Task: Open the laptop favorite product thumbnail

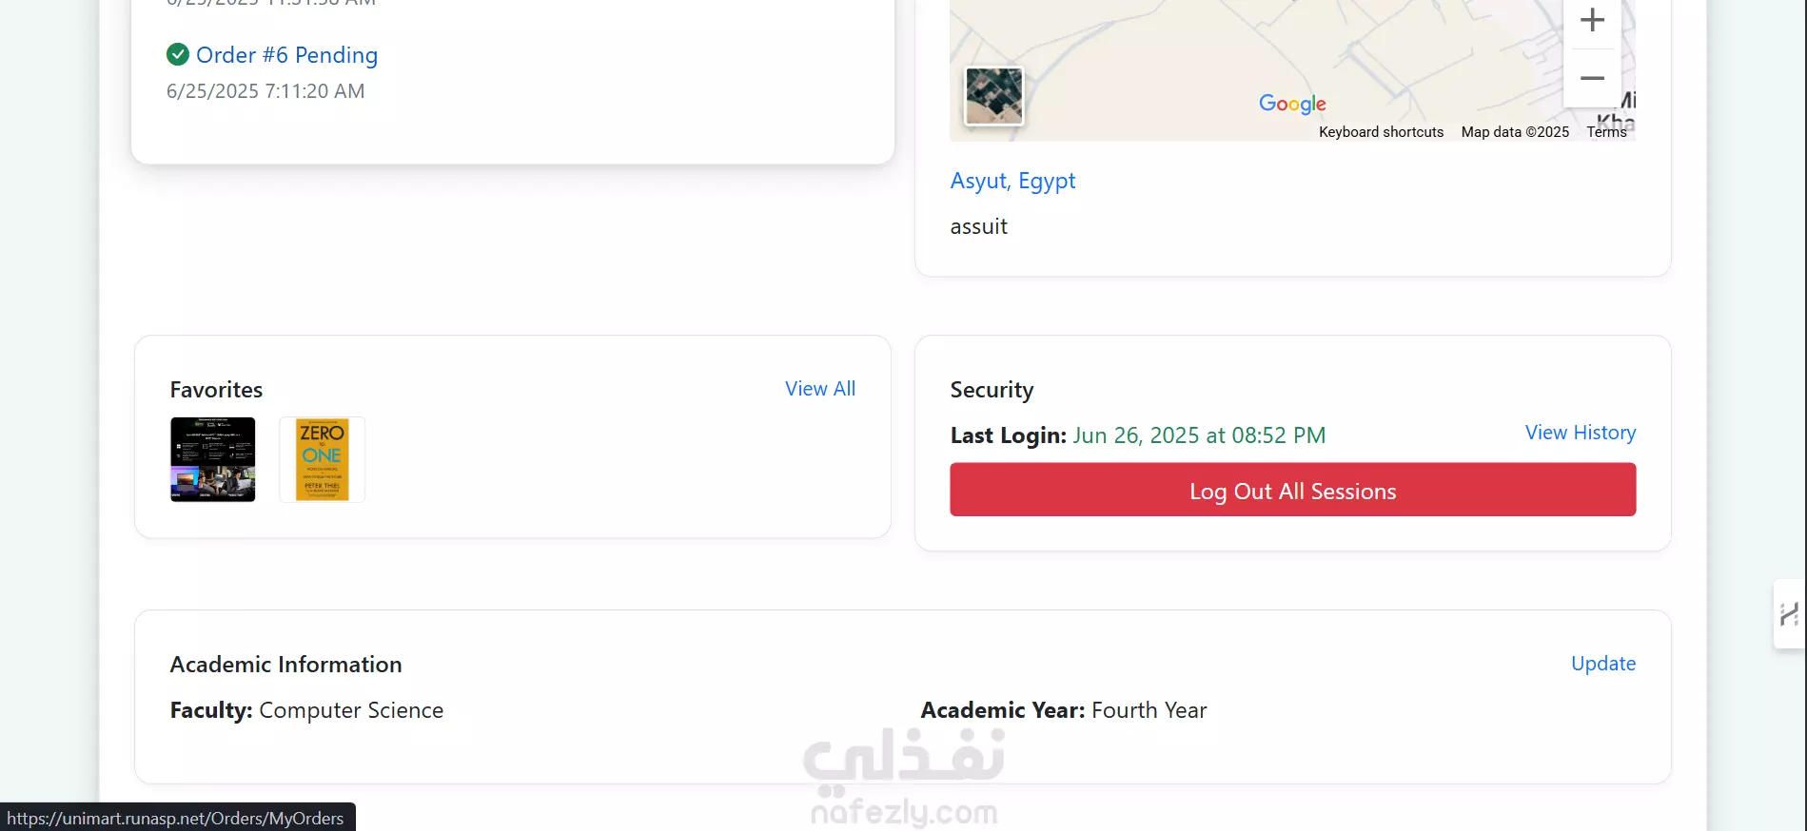Action: point(213,459)
